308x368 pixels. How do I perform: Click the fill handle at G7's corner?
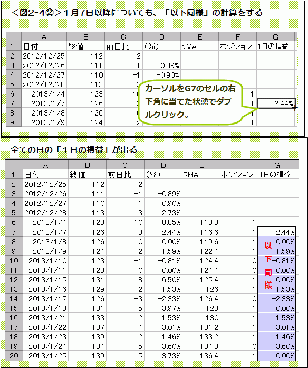click(x=295, y=108)
